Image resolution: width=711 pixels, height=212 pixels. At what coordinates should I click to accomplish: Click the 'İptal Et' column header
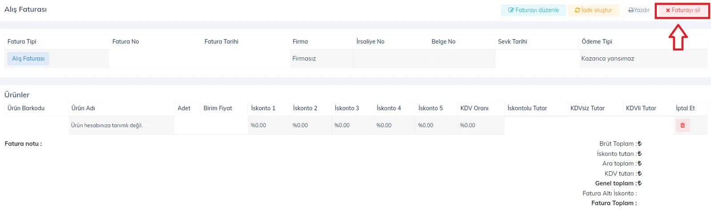(685, 108)
